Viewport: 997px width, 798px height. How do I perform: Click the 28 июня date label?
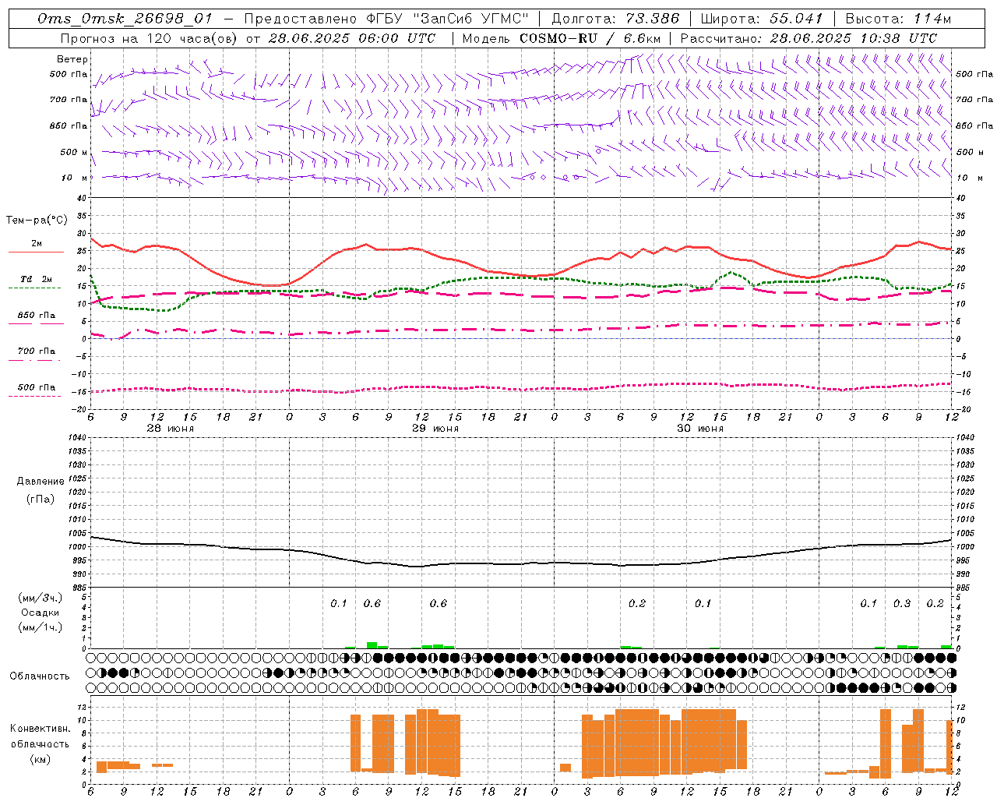pyautogui.click(x=171, y=429)
